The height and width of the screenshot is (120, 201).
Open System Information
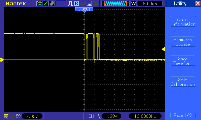tap(183, 21)
